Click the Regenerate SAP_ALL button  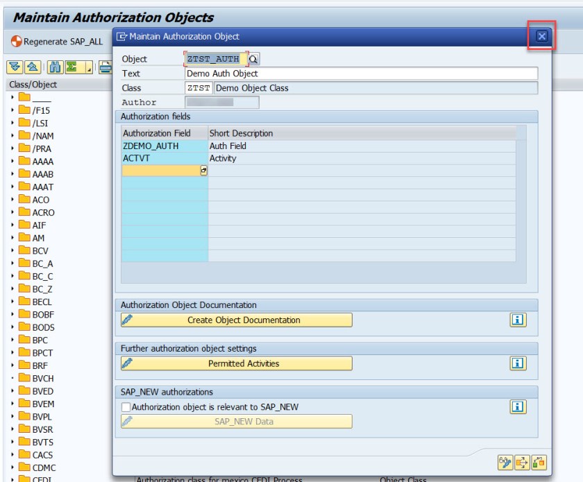click(x=56, y=41)
